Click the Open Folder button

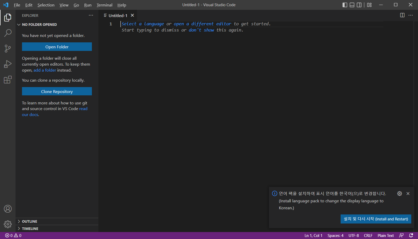57,47
